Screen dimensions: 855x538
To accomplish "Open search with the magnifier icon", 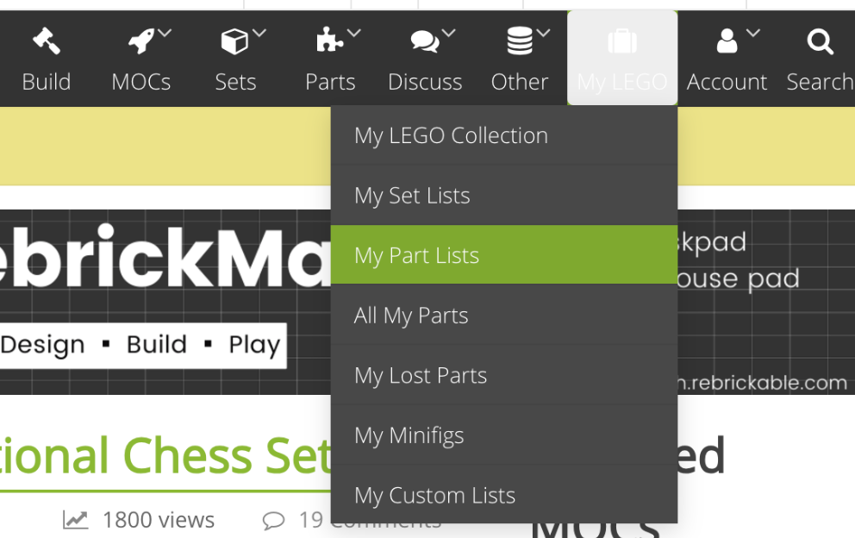I will pos(821,41).
